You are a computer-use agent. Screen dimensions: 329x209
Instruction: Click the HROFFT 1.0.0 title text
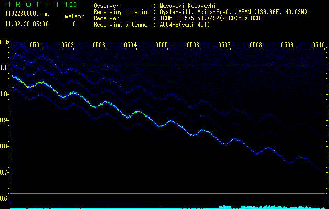tap(41, 4)
